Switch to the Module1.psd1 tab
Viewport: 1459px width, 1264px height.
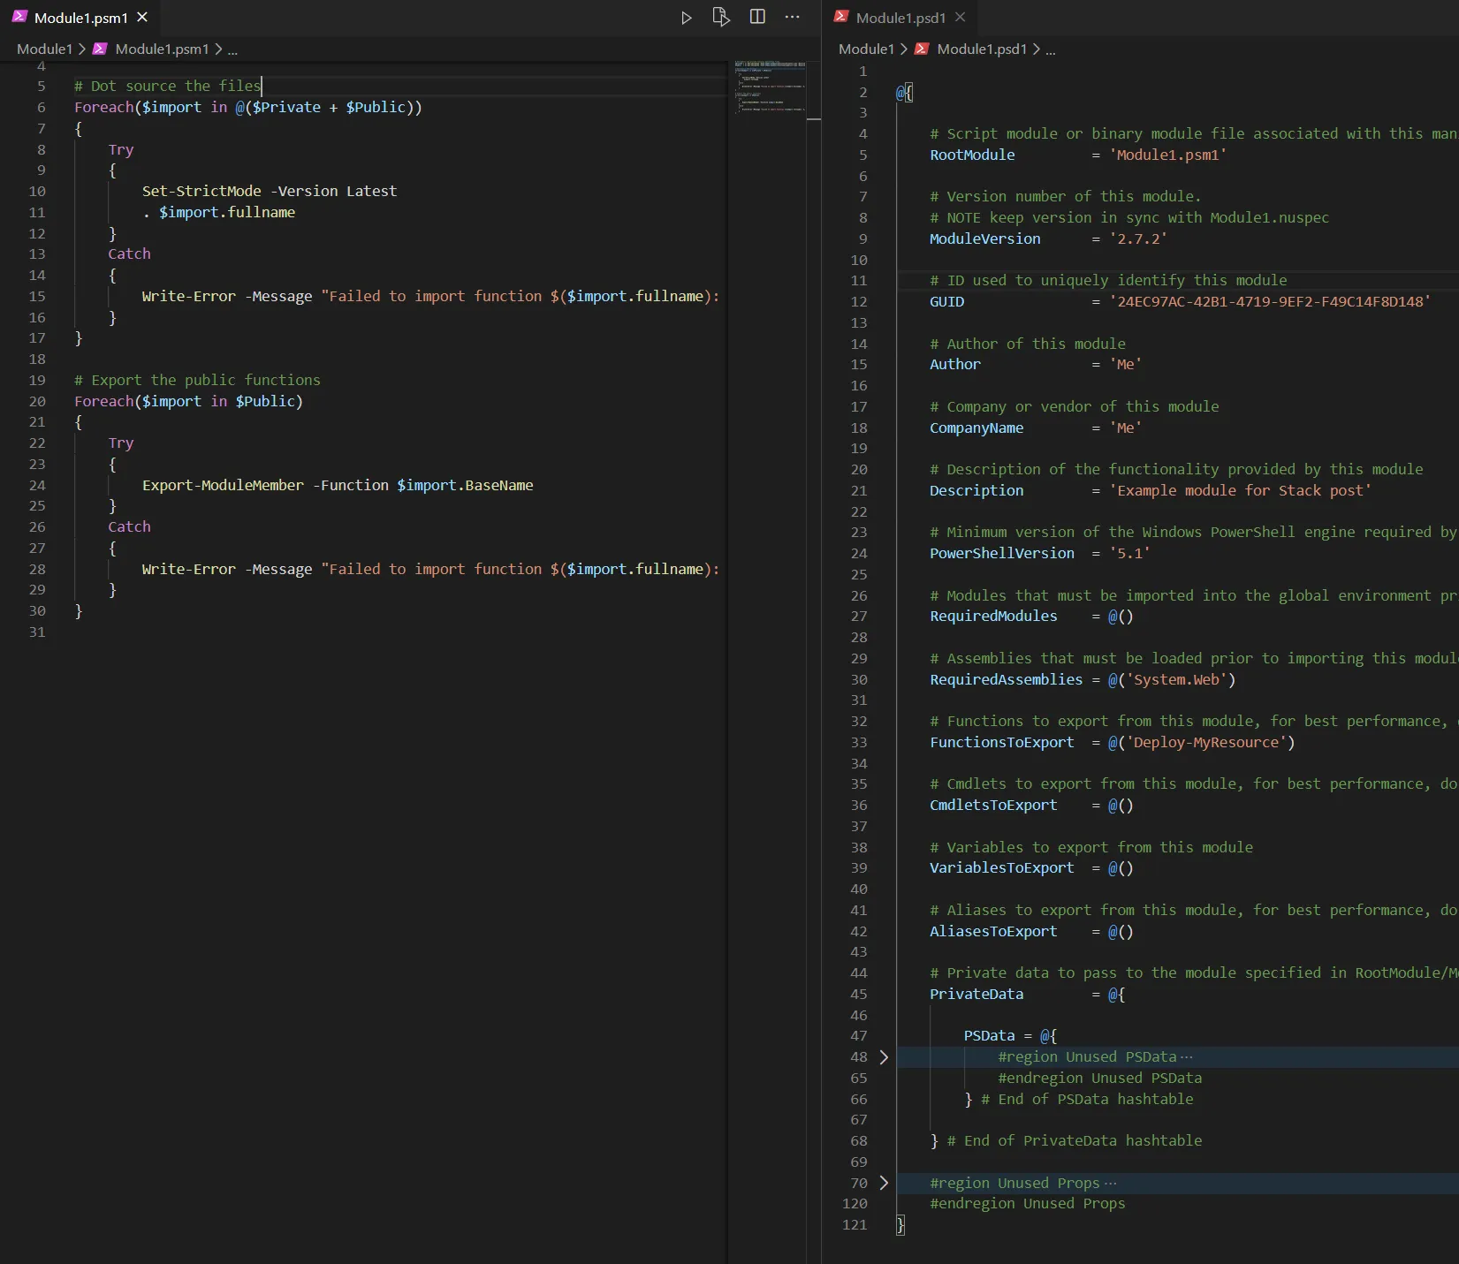[900, 18]
